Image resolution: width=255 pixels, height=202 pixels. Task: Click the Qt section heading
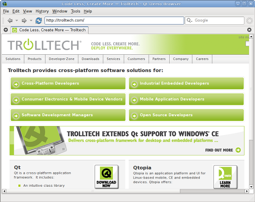point(17,168)
